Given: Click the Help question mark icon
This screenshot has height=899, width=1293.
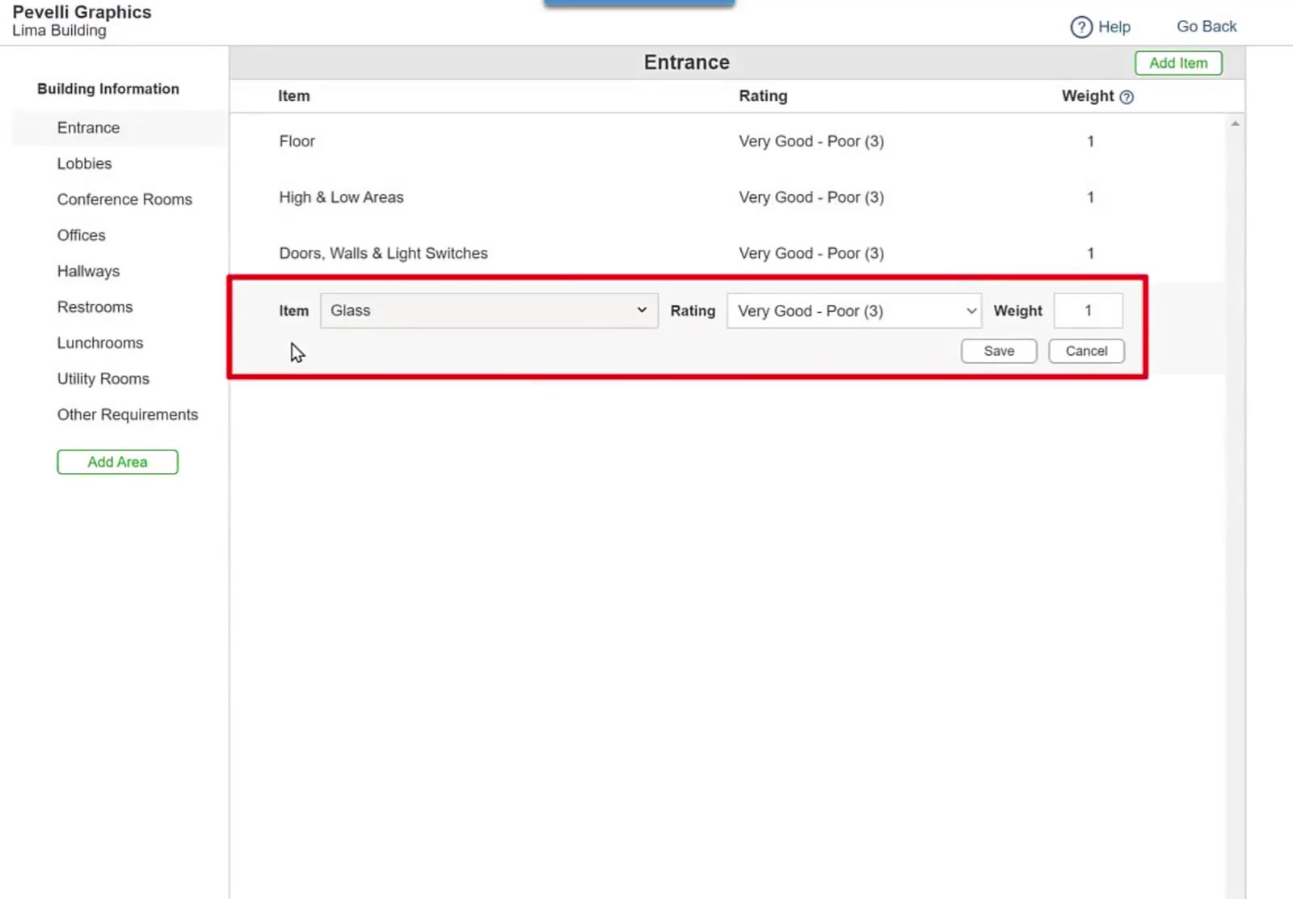Looking at the screenshot, I should (x=1080, y=27).
